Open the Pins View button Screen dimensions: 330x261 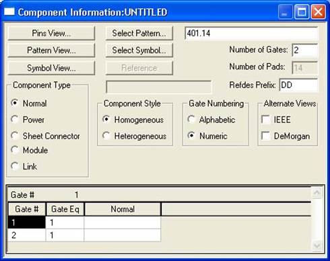[x=51, y=33]
